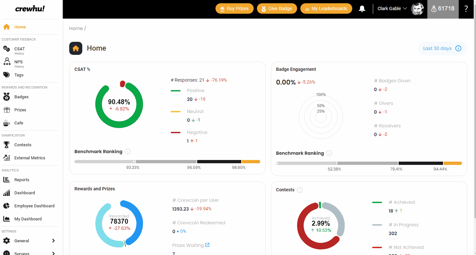Expand the Surveys settings submenu
476x255 pixels.
click(54, 253)
